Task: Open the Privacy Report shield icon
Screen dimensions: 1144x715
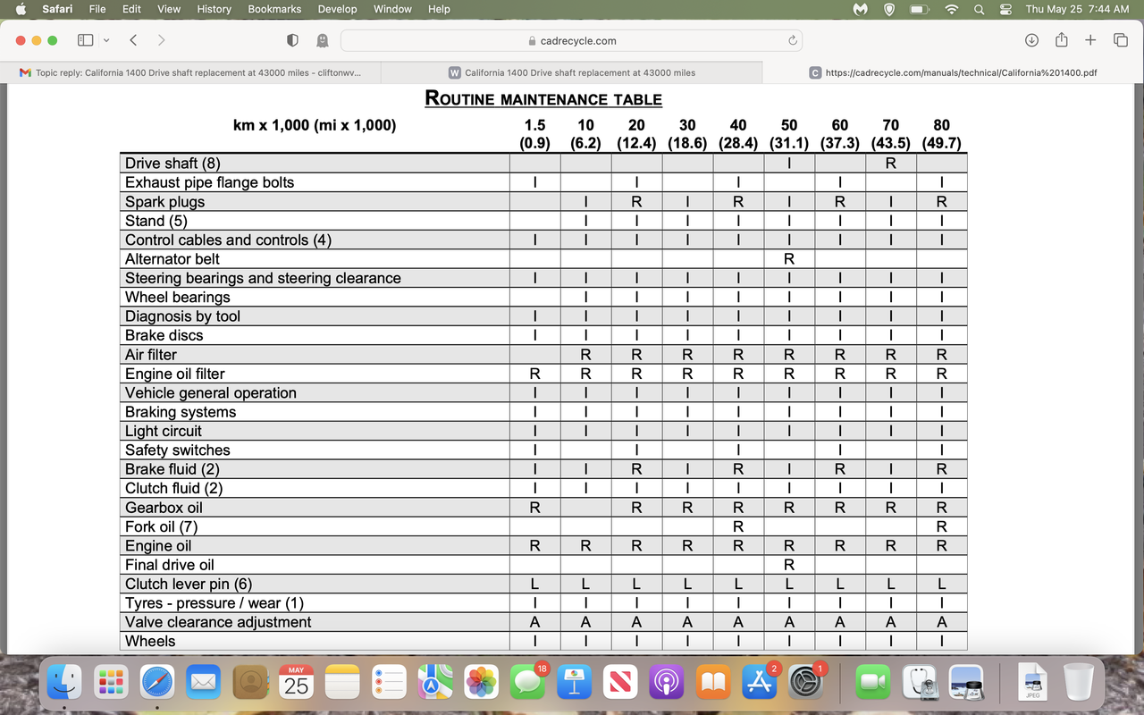Action: click(x=292, y=40)
